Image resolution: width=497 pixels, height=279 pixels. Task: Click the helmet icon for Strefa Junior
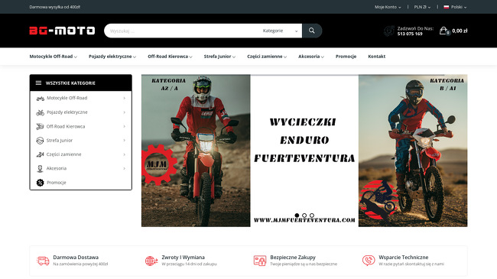tap(40, 141)
